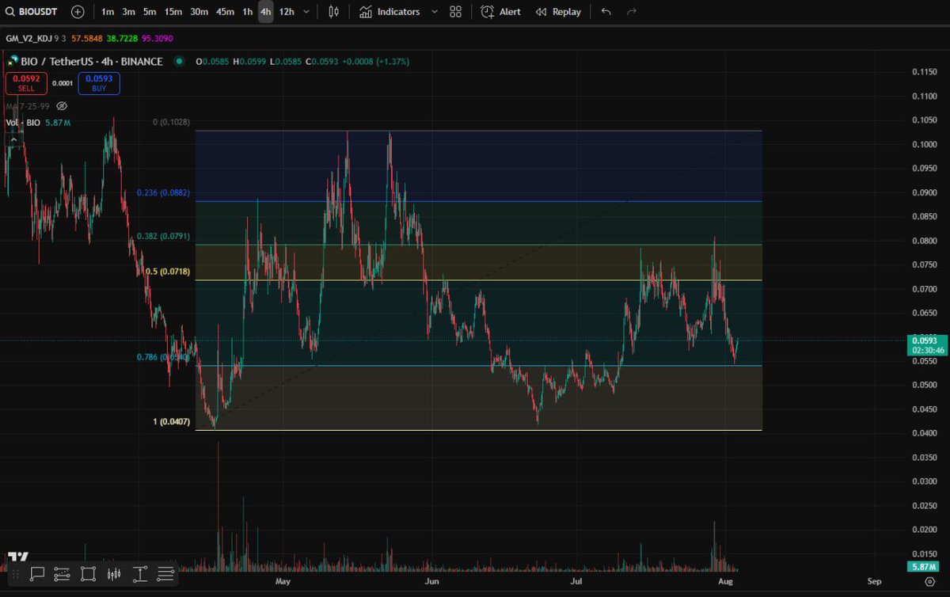This screenshot has height=597, width=950.
Task: Select the bars pattern tool
Action: 114,574
